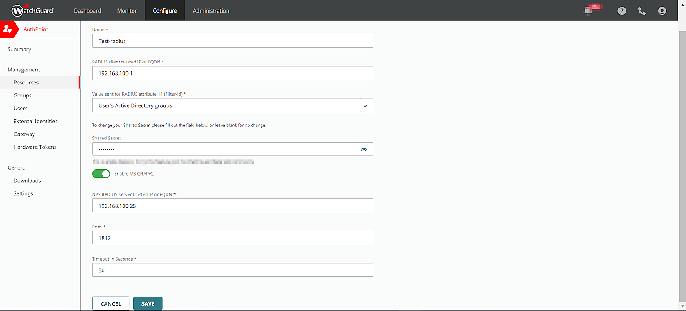Screen dimensions: 686x311
Task: Open help via the question mark icon
Action: click(x=622, y=10)
